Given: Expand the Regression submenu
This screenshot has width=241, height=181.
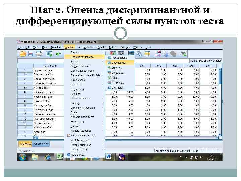Looking at the screenshot, I should point(85,89).
